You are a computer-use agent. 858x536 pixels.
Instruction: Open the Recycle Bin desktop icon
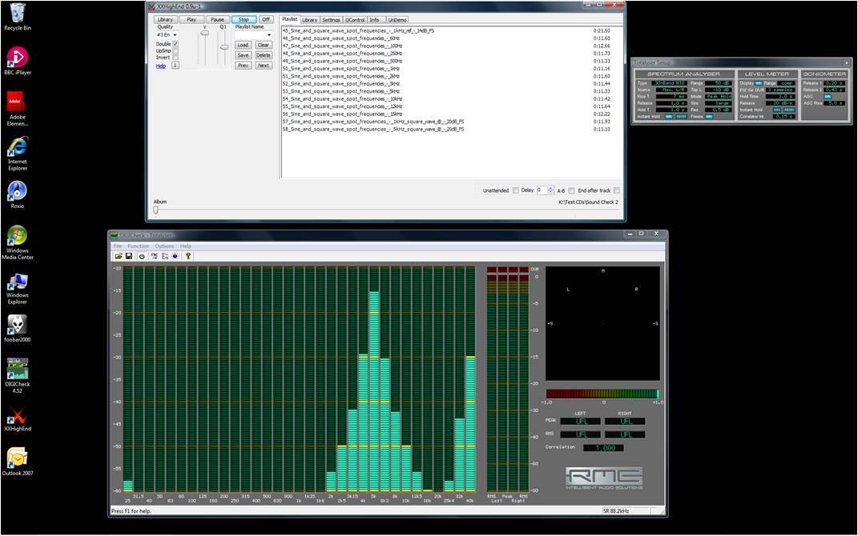pos(18,16)
